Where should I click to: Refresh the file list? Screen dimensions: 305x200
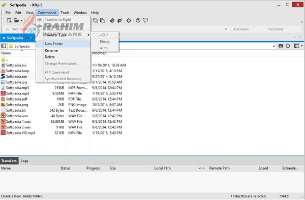288,46
